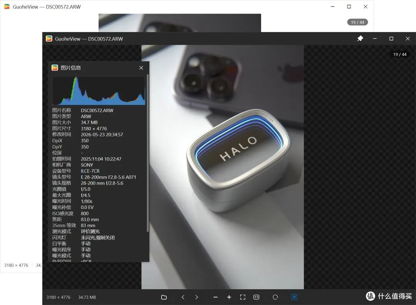Image resolution: width=416 pixels, height=305 pixels.
Task: Pin the dark GuoheView window on top
Action: (360, 39)
